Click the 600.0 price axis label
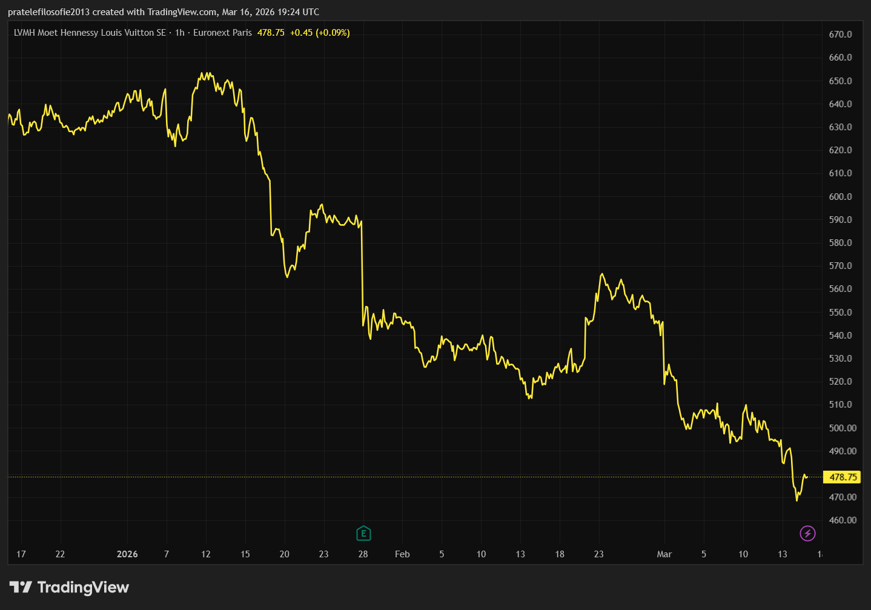The height and width of the screenshot is (610, 871). click(840, 197)
